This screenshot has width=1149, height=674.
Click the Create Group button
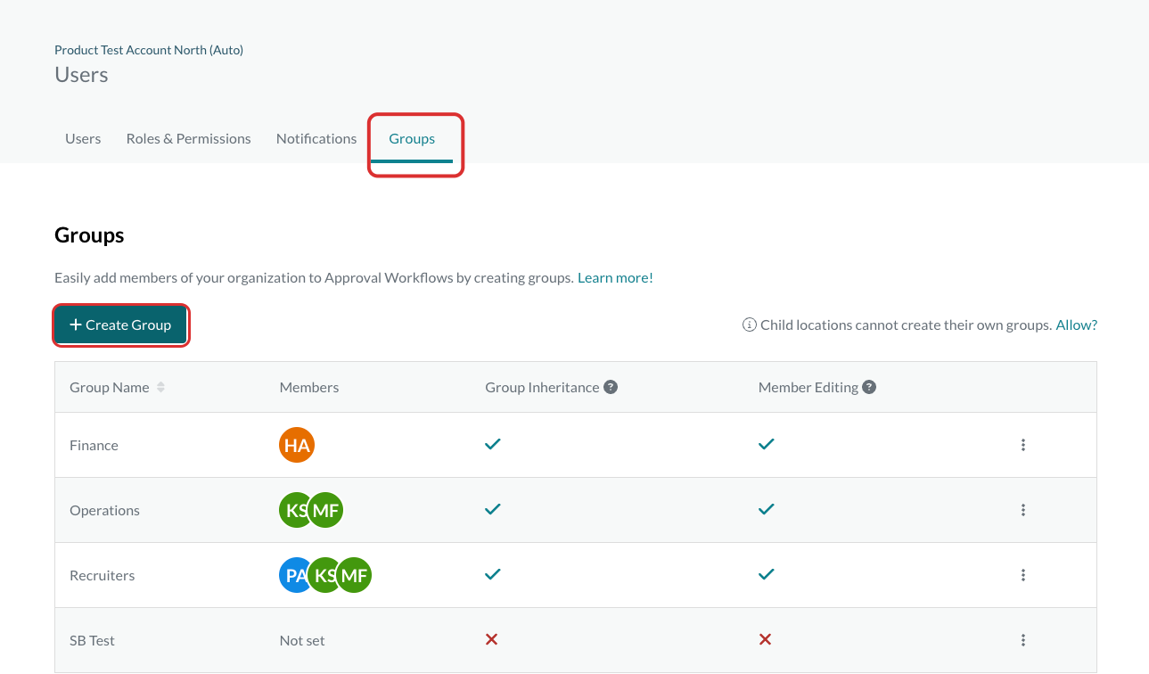click(120, 325)
